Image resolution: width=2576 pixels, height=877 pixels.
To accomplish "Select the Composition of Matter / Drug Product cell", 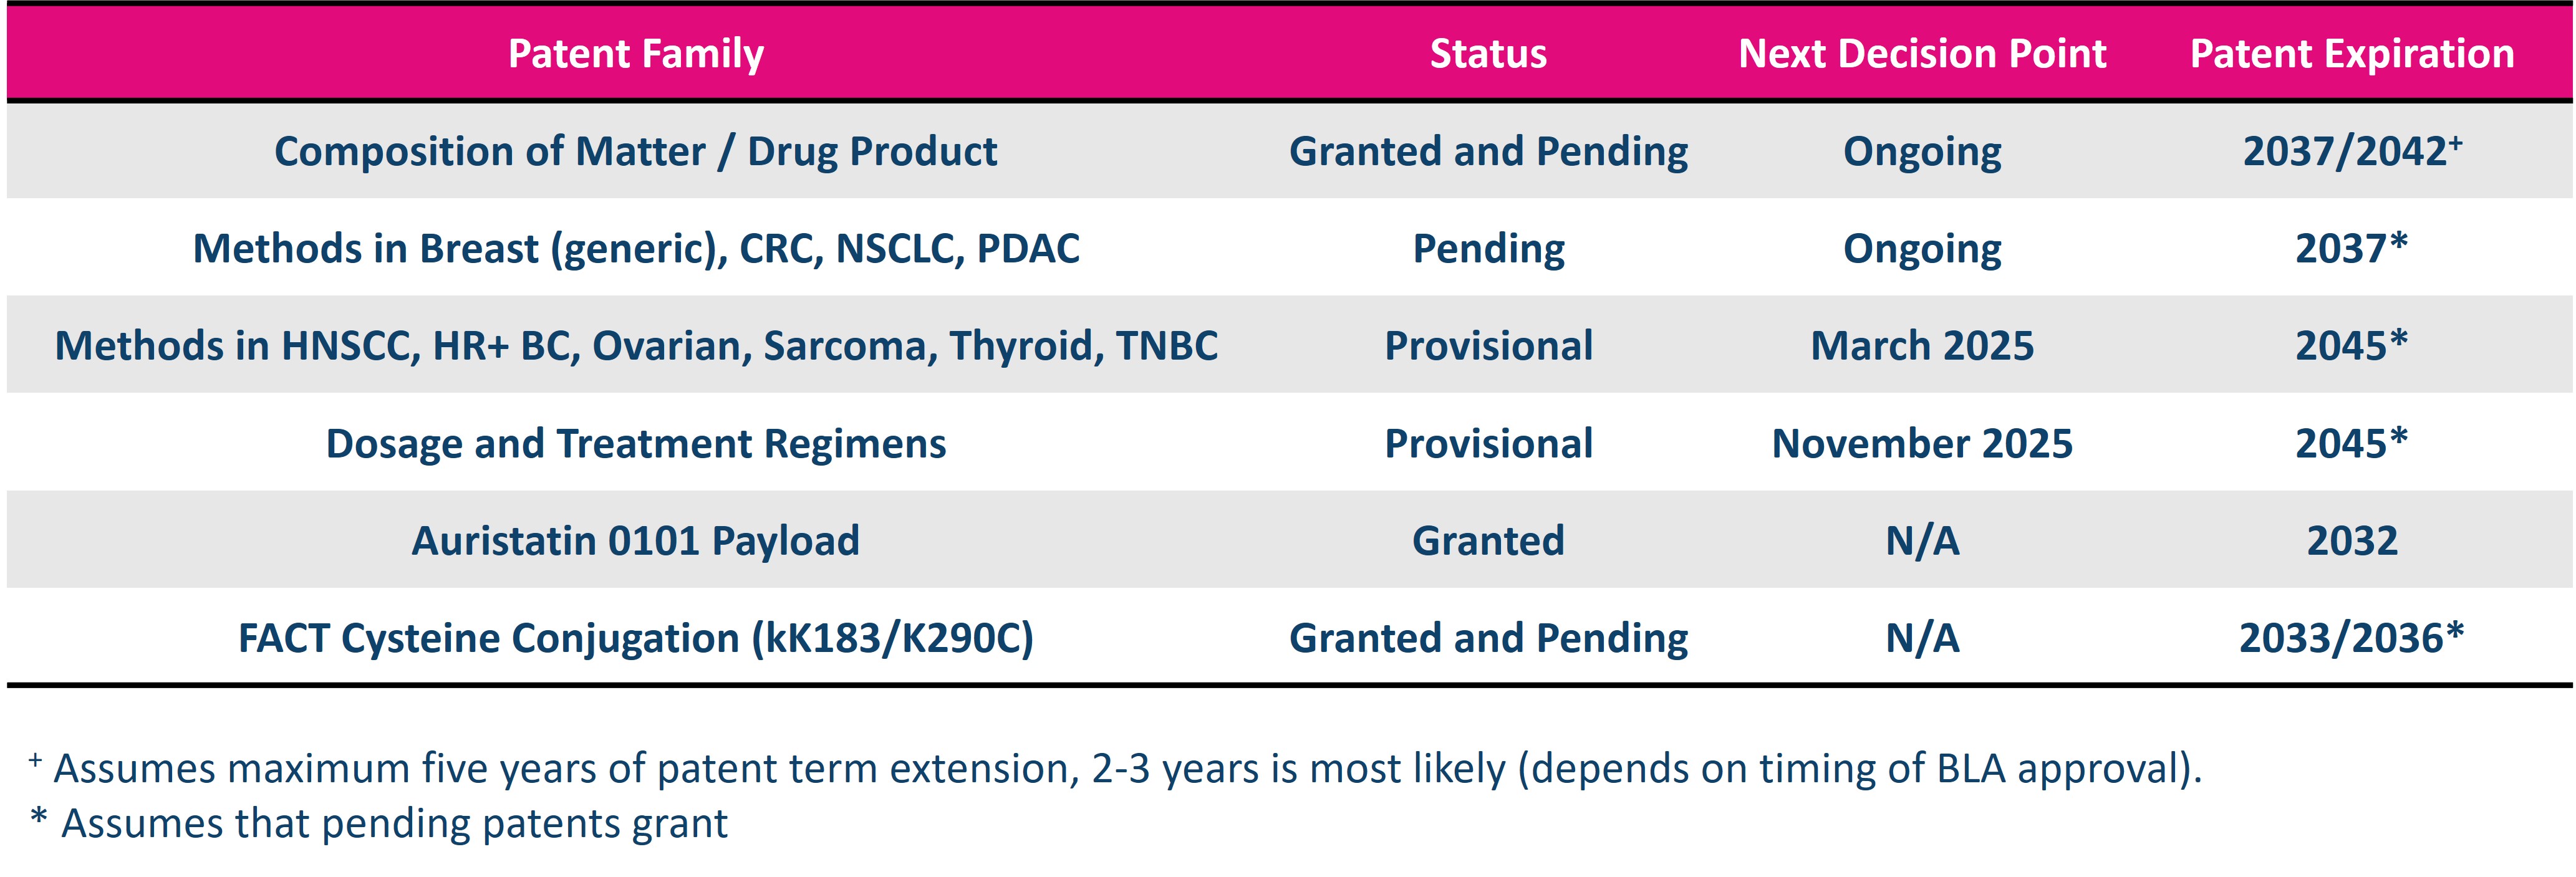I will tap(635, 152).
